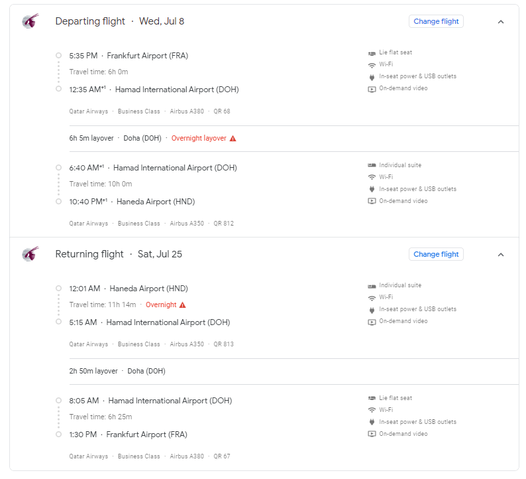Click the Lie flat seat icon for QR 67
The height and width of the screenshot is (479, 526).
pyautogui.click(x=372, y=398)
